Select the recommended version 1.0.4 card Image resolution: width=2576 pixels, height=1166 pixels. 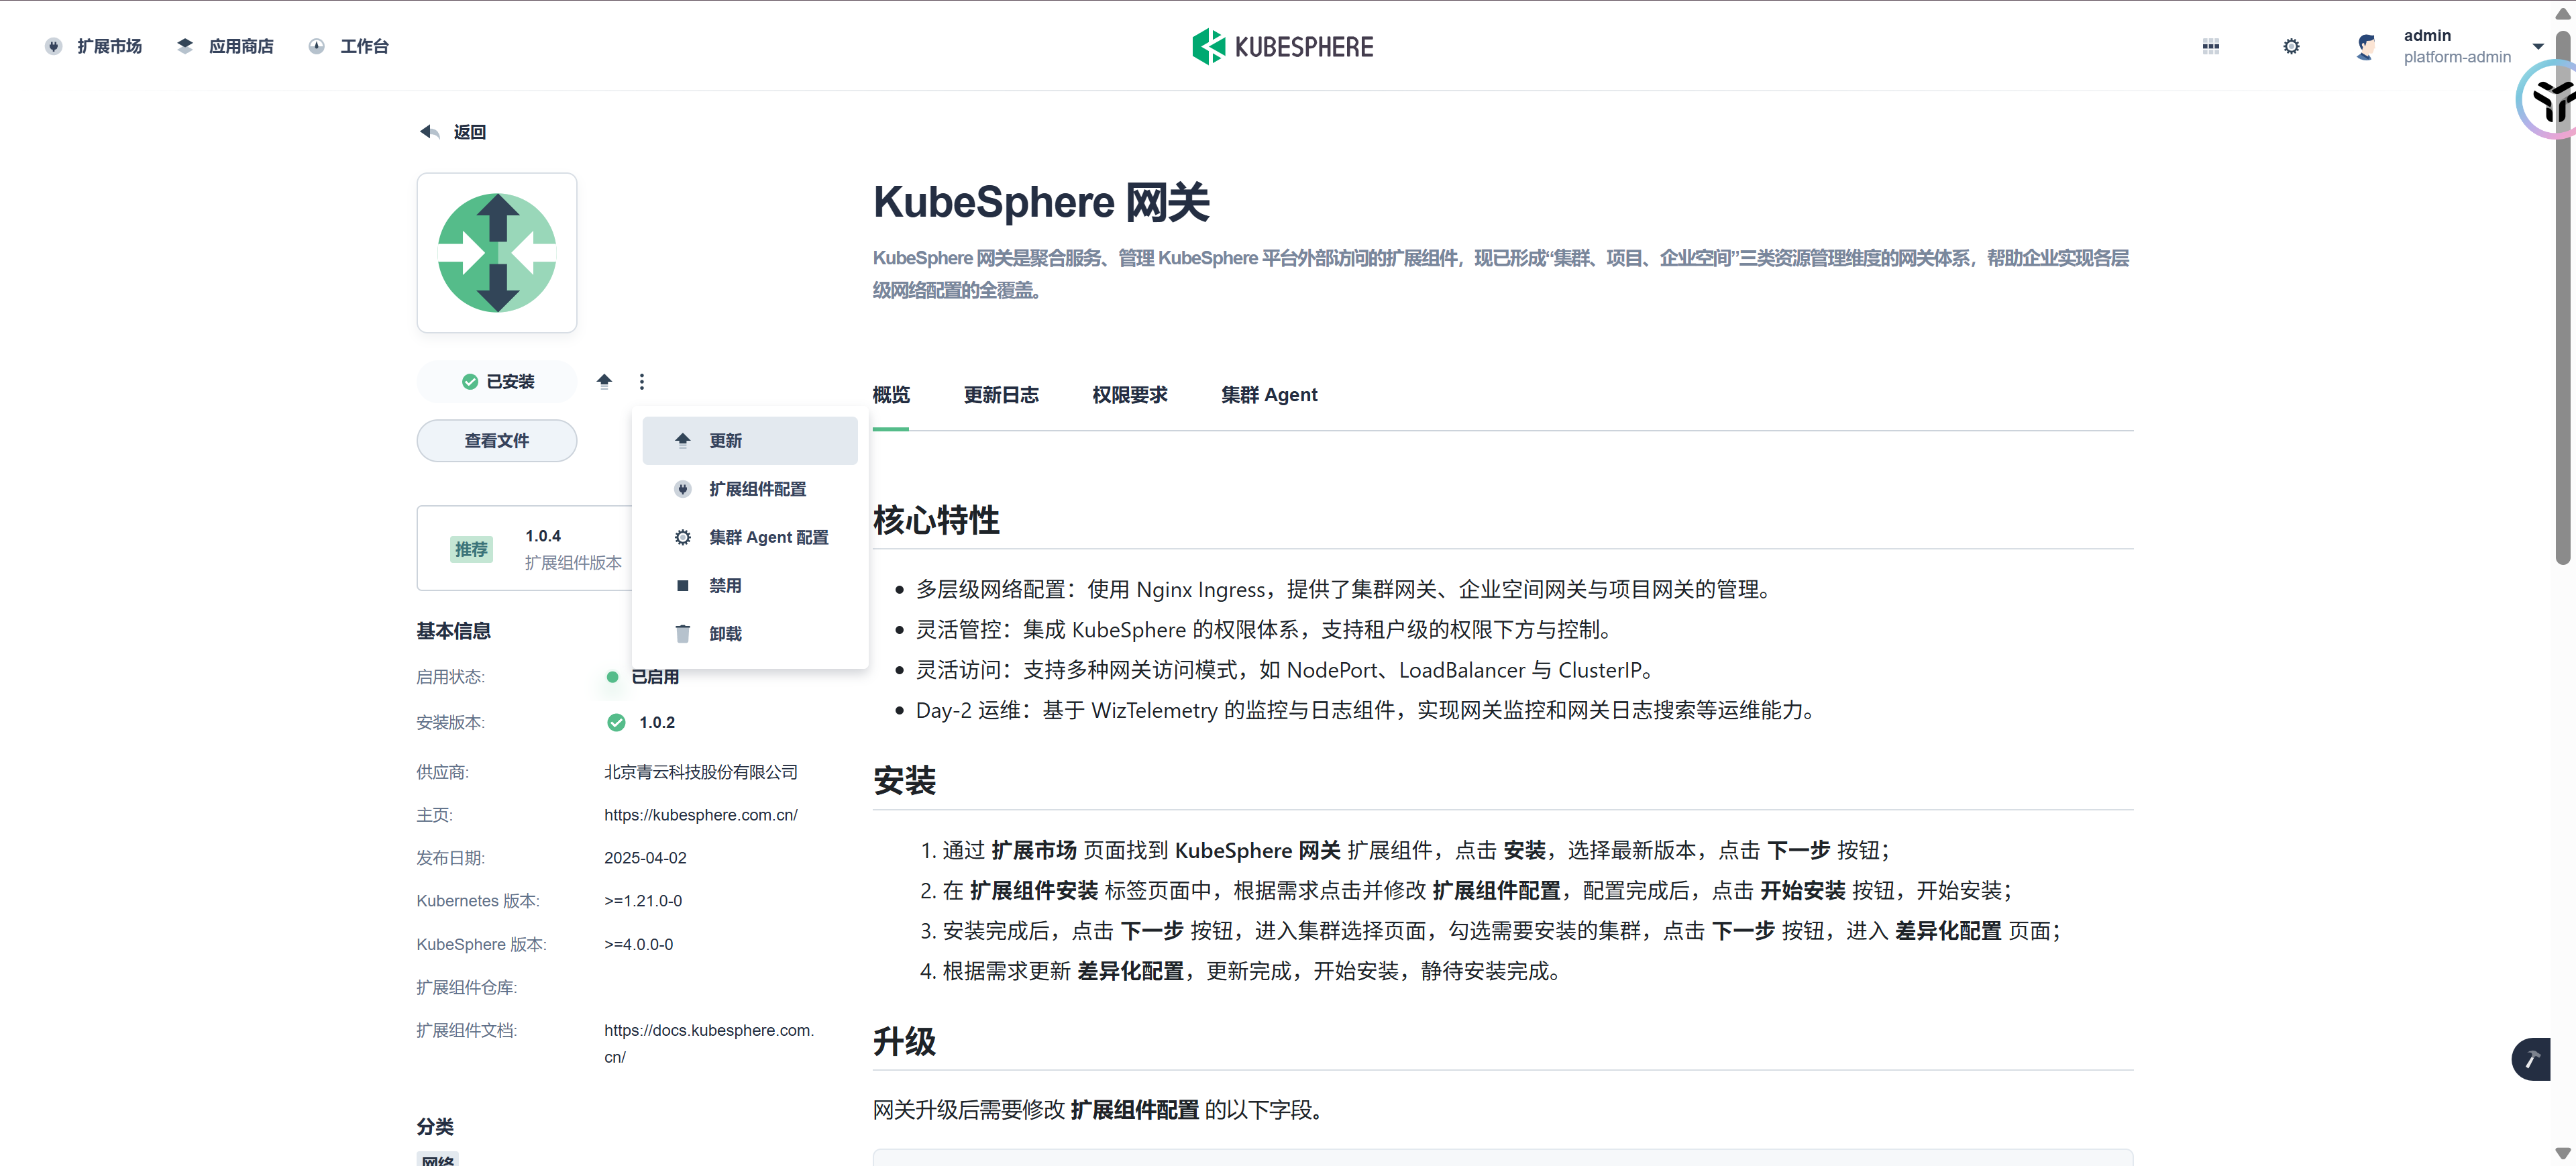(525, 548)
